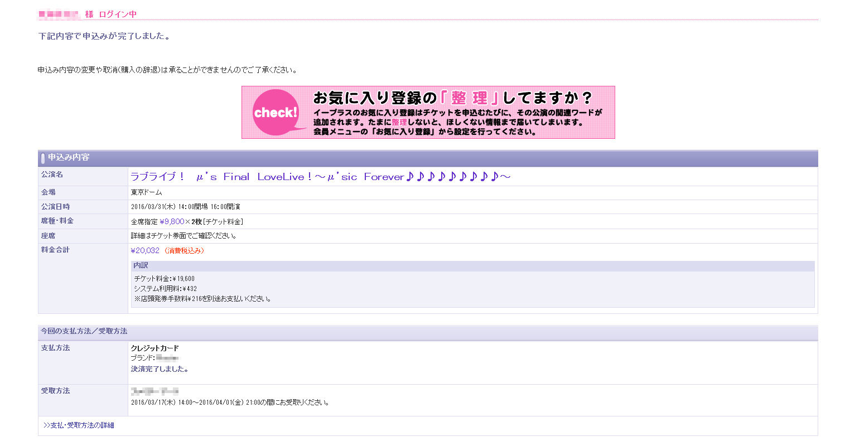Click the 座席 row label
The height and width of the screenshot is (446, 845).
click(x=49, y=236)
